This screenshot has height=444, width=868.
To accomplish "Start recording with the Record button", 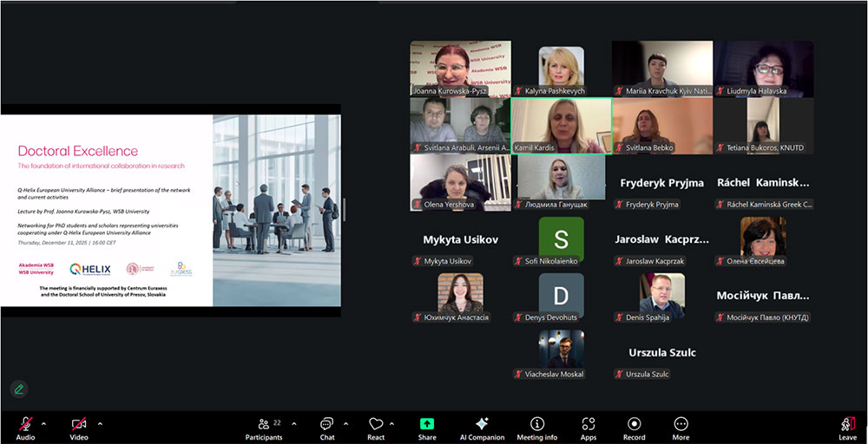I will coord(634,426).
